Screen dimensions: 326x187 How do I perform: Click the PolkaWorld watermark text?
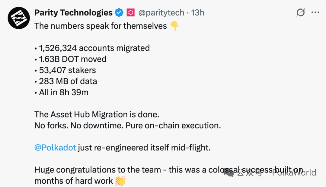(x=294, y=172)
